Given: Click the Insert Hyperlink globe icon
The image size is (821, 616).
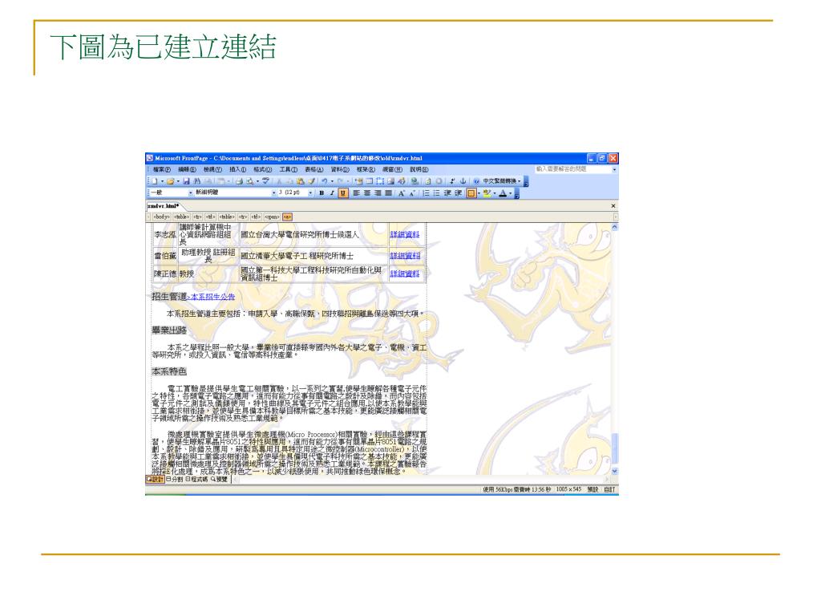Looking at the screenshot, I should point(415,180).
